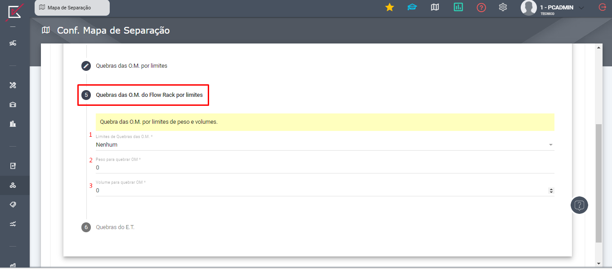Open step Quebras das O.M. por limites
Image resolution: width=612 pixels, height=269 pixels.
pyautogui.click(x=131, y=66)
